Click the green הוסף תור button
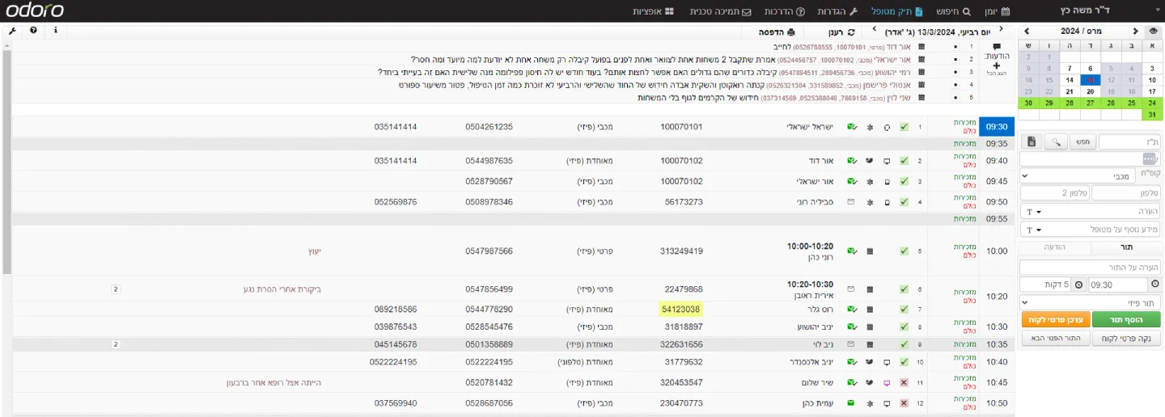The height and width of the screenshot is (417, 1165). point(1126,320)
